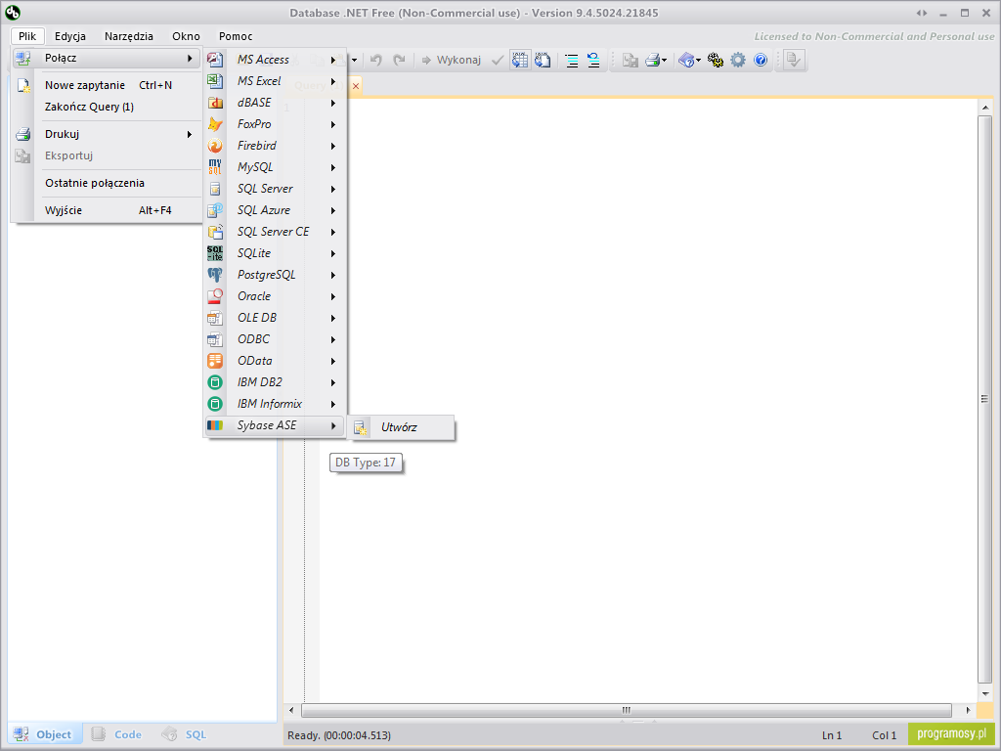Click the indent lines toolbar icon

[x=571, y=60]
